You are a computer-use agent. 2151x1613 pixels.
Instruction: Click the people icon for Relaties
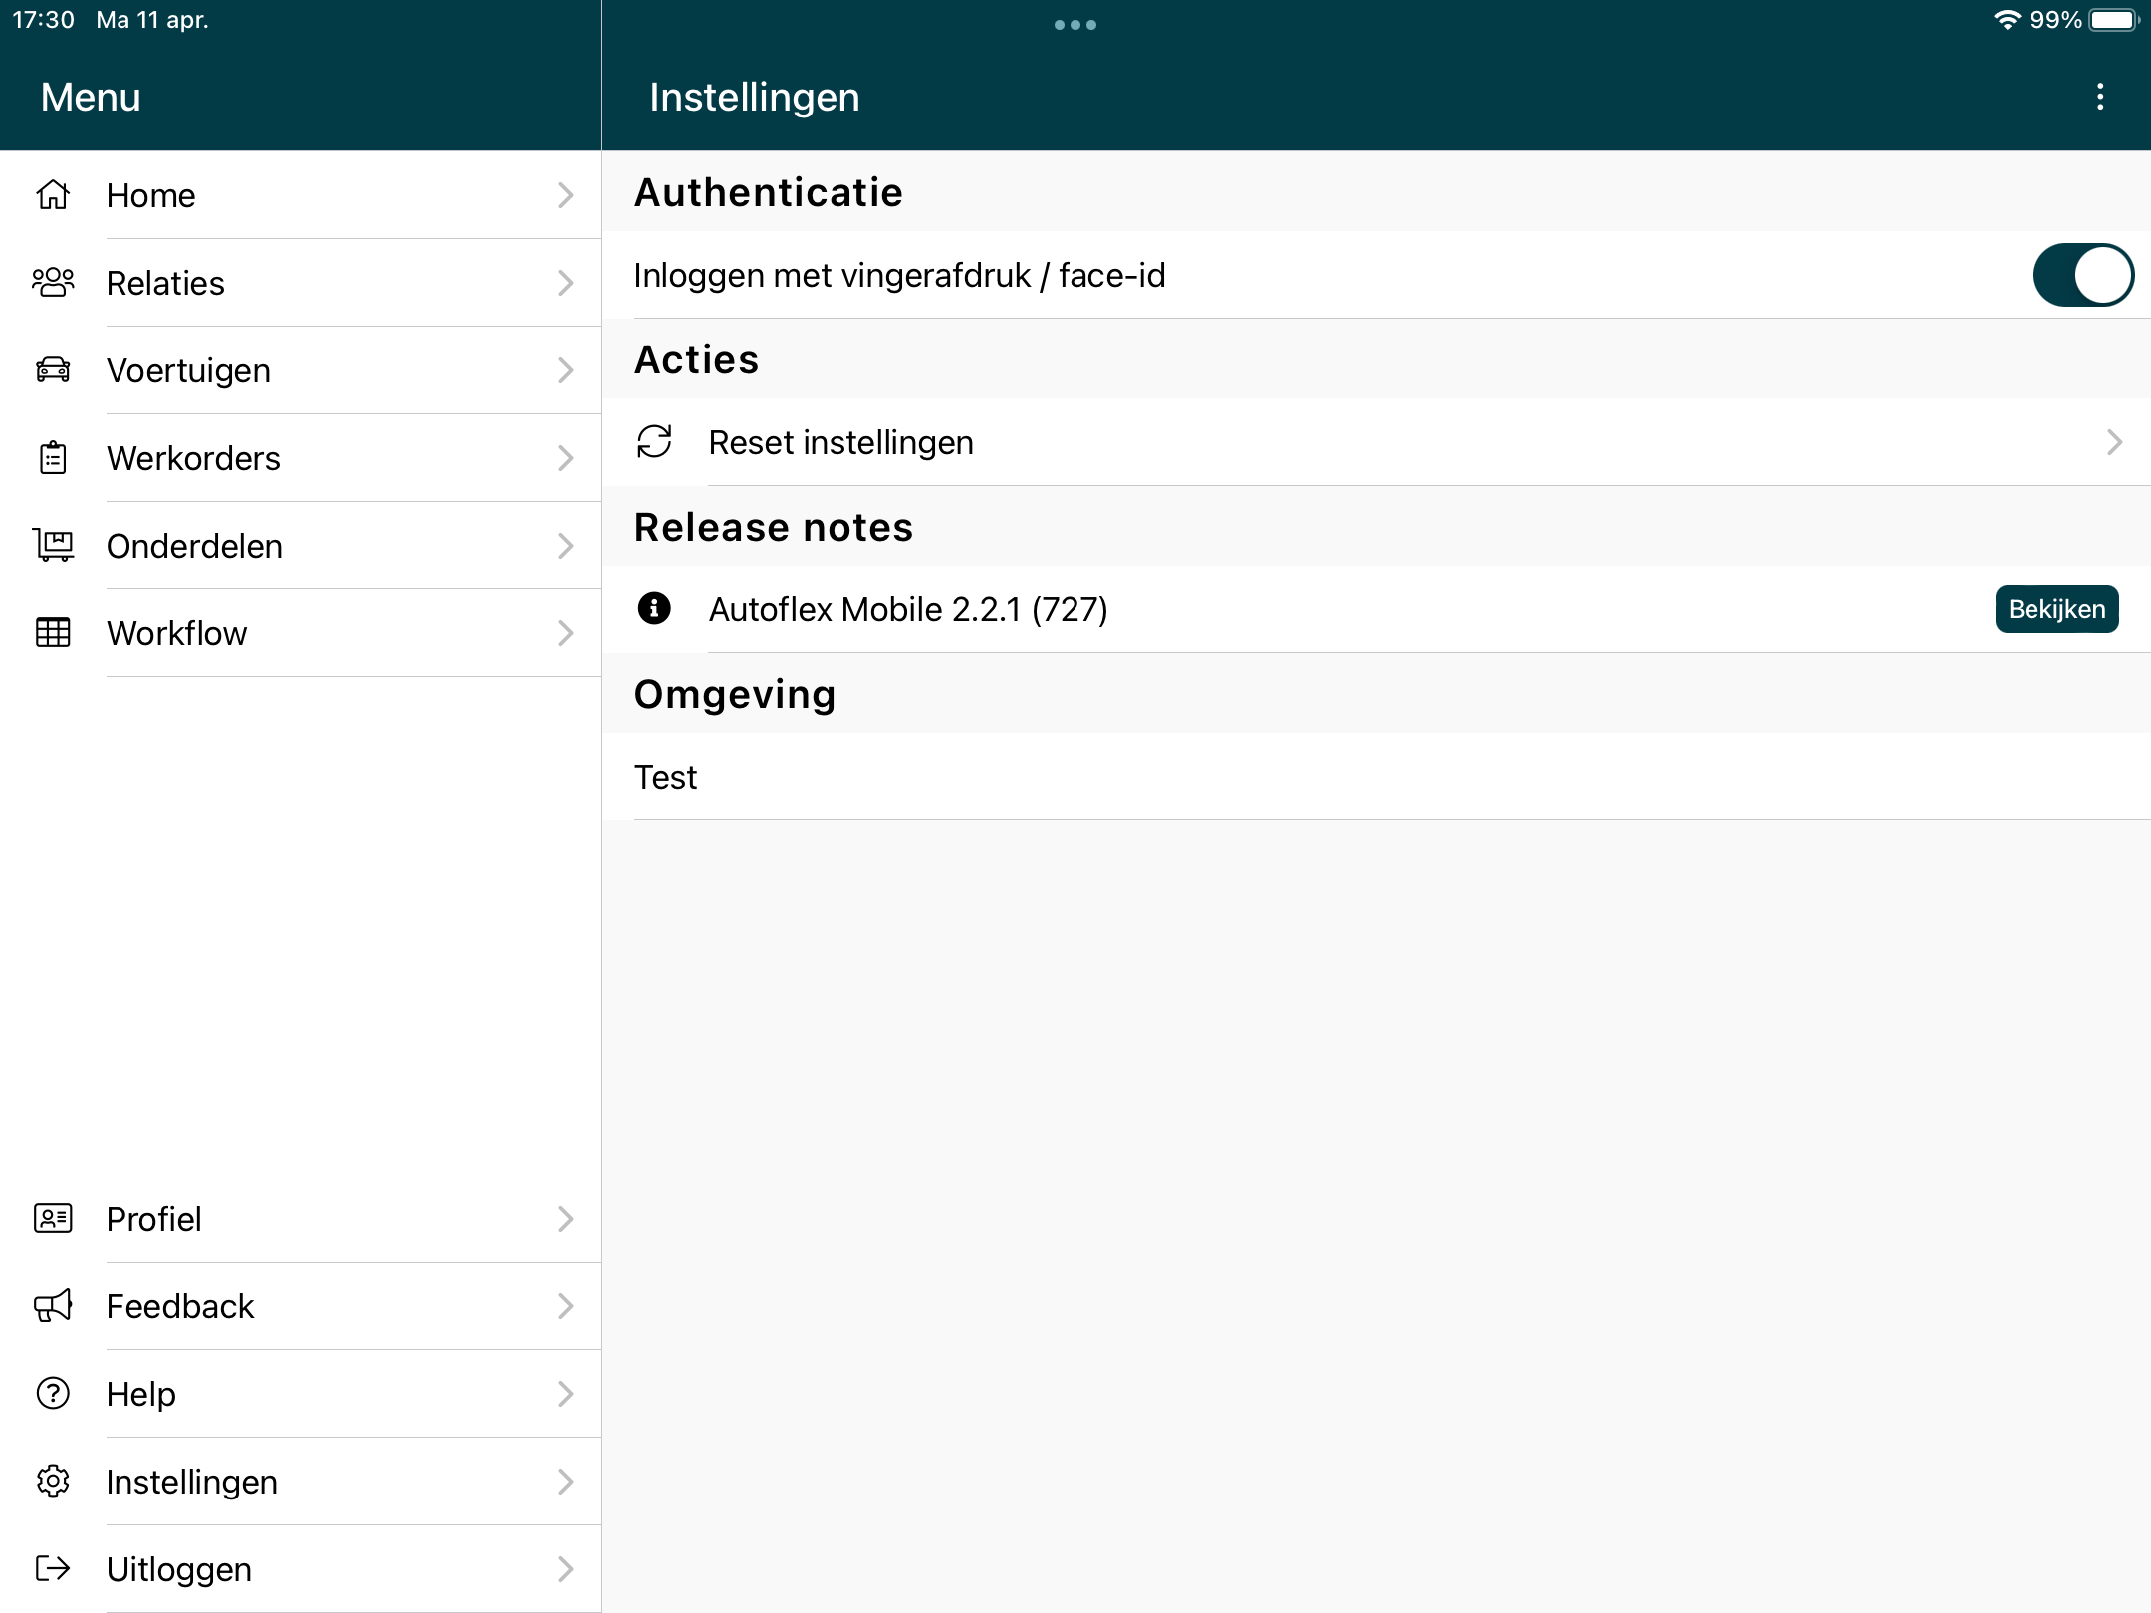53,283
